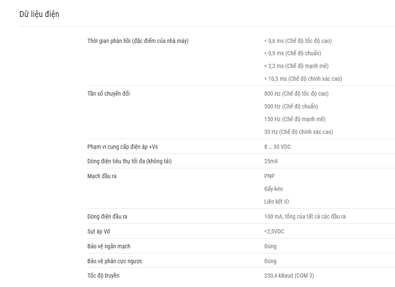Click the 'Phạm vi cung cấp điện áp +Vs' label
This screenshot has width=395, height=287.
[123, 147]
